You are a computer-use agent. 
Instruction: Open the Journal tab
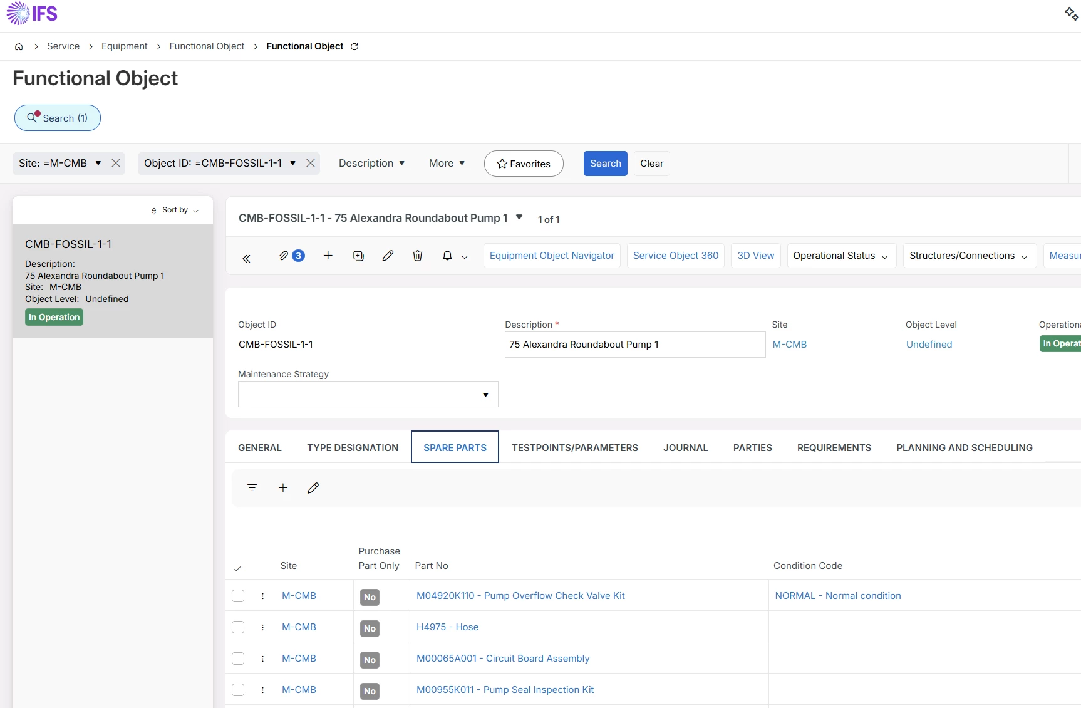click(685, 447)
